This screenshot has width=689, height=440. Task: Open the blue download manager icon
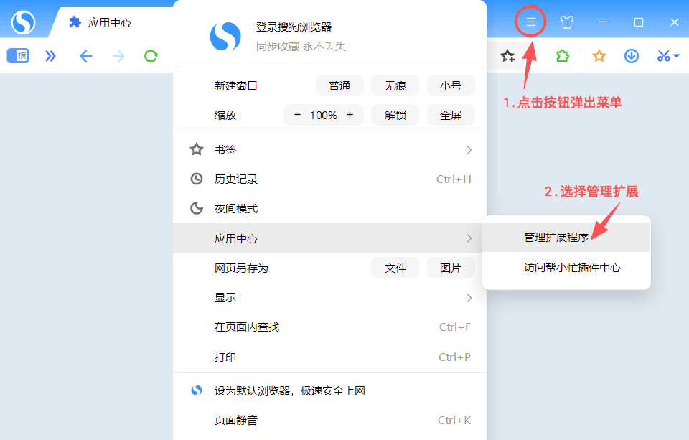(632, 56)
